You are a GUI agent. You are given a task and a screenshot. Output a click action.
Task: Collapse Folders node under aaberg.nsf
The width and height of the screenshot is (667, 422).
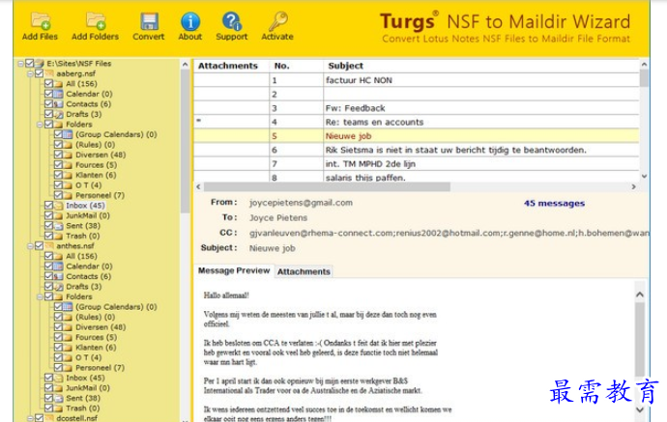(x=40, y=125)
